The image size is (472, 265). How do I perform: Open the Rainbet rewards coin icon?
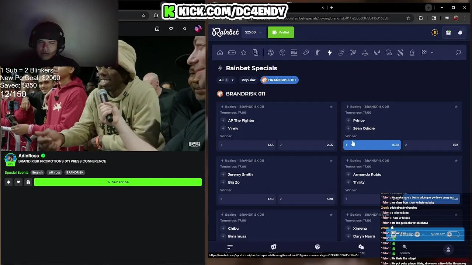click(435, 32)
